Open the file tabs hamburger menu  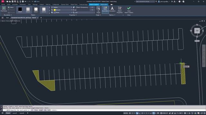coord(3,18)
